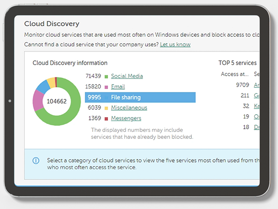
Task: Open the top service link beside 9709
Action: (x=257, y=85)
